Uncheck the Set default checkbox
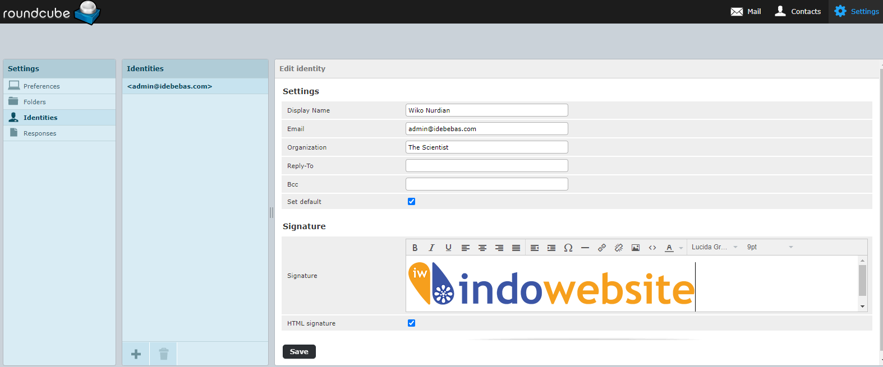This screenshot has height=367, width=883. coord(411,202)
